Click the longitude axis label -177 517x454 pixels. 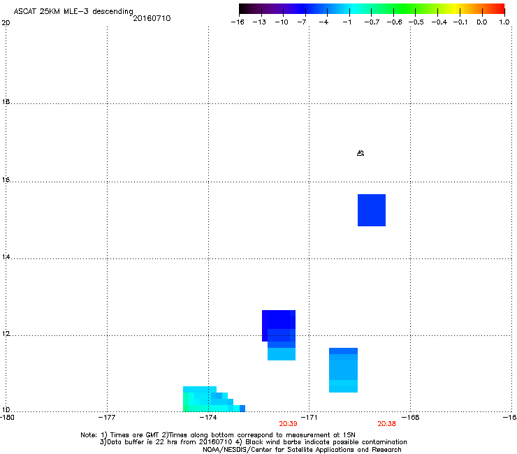(x=107, y=418)
